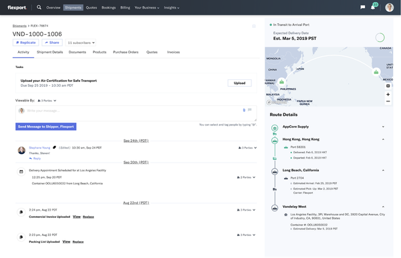Switch to the Products tab

pos(100,52)
